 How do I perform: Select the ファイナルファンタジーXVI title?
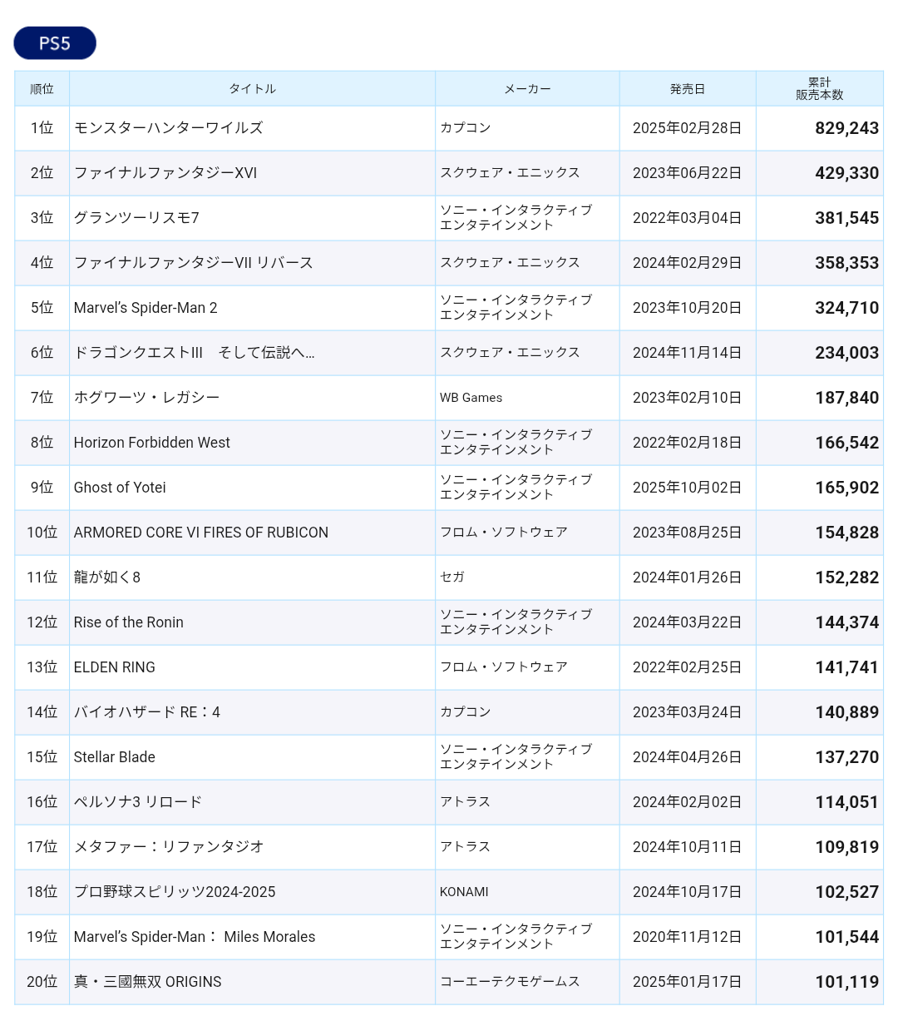point(165,173)
